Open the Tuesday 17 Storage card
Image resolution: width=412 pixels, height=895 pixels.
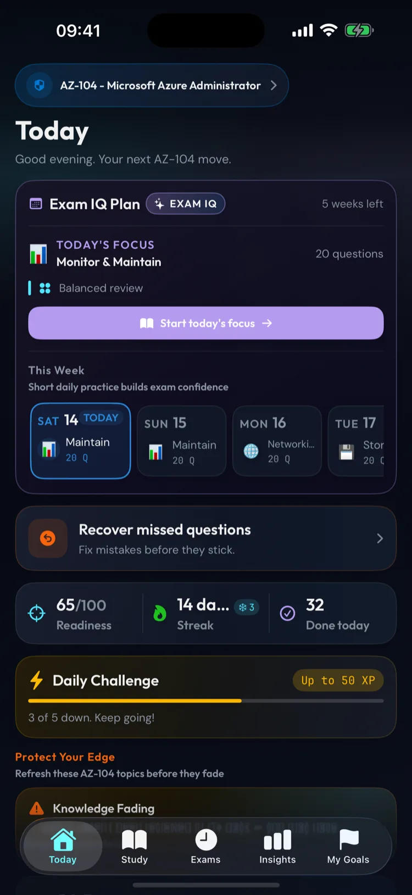[x=357, y=441]
